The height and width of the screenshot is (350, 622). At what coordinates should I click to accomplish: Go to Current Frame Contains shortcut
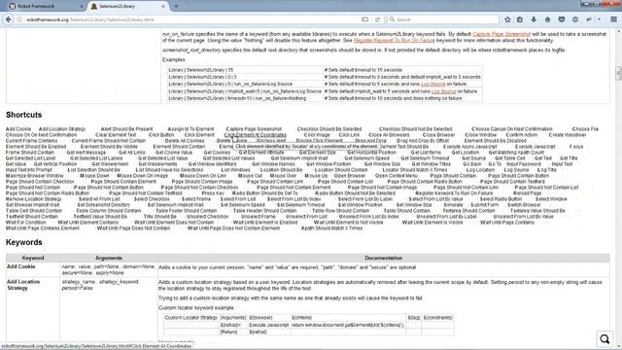(x=31, y=141)
